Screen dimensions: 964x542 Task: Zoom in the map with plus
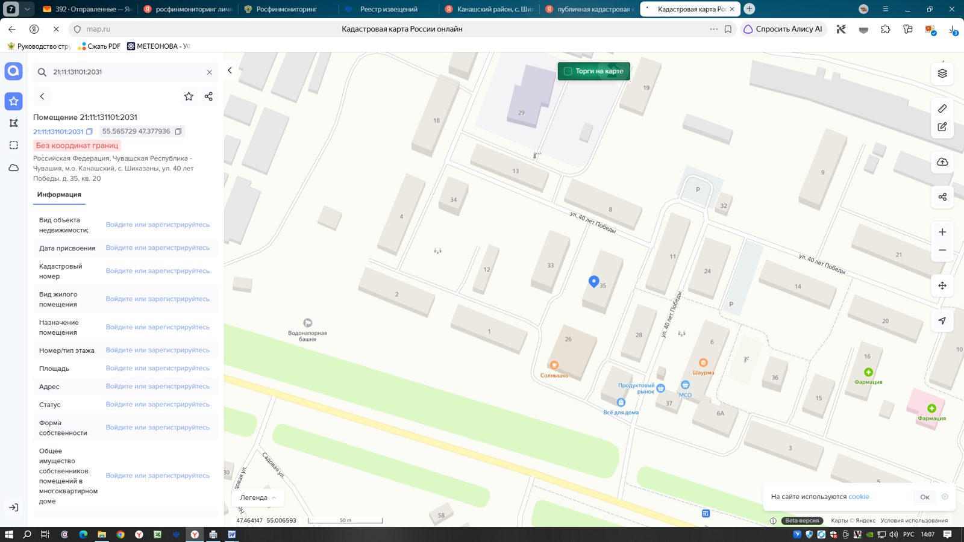[942, 232]
